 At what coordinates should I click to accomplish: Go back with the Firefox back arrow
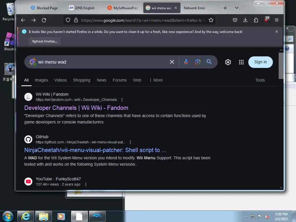(x=23, y=20)
